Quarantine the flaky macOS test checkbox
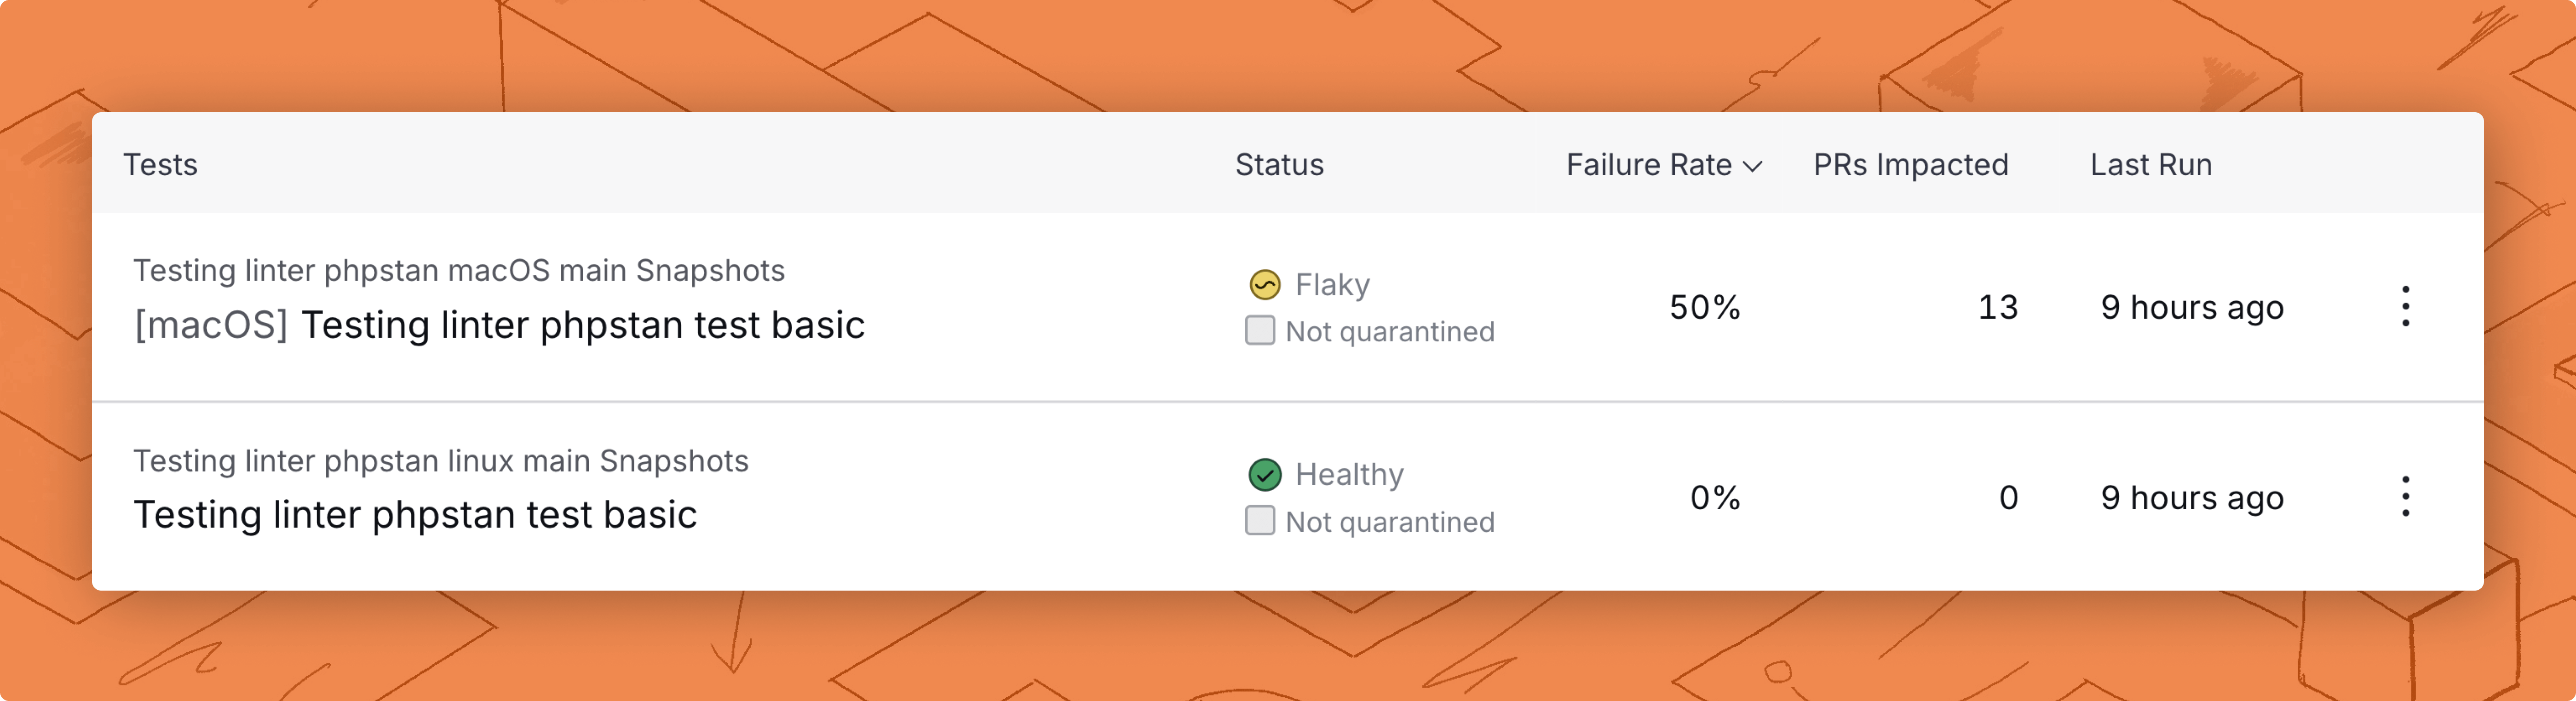 pos(1260,331)
